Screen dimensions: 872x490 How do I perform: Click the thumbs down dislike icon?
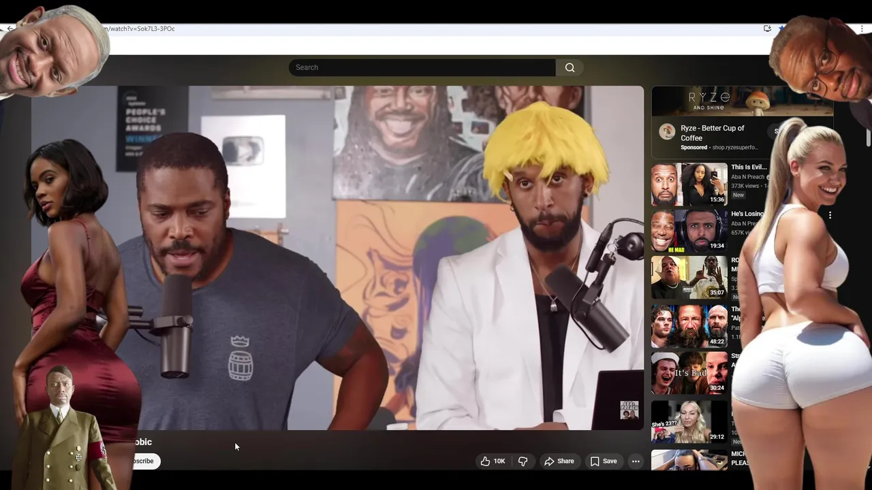(523, 461)
